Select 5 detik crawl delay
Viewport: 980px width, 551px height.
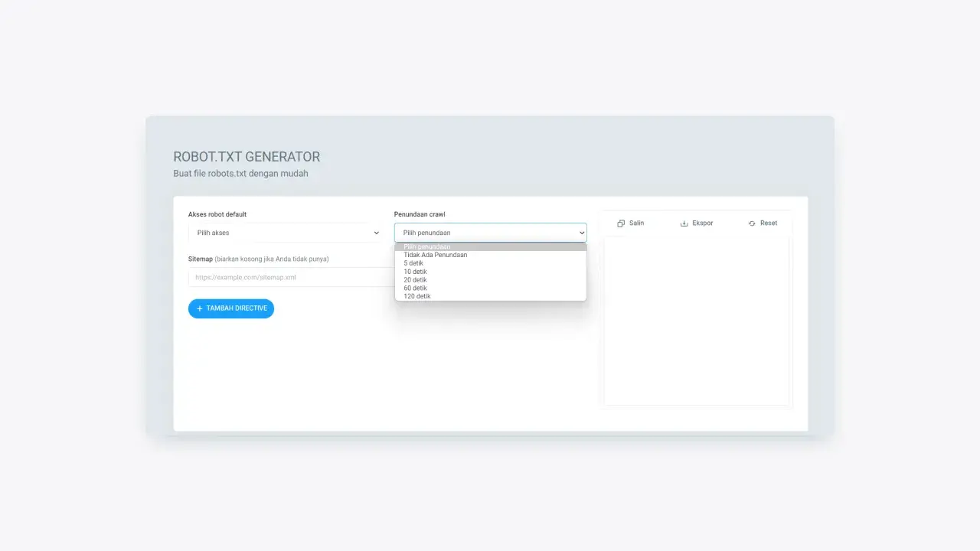413,263
